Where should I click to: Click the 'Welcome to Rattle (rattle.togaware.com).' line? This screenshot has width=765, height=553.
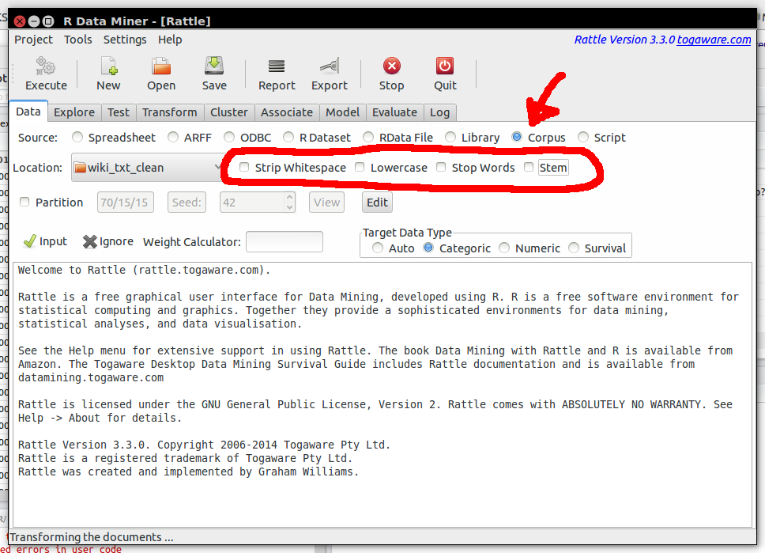coord(144,270)
